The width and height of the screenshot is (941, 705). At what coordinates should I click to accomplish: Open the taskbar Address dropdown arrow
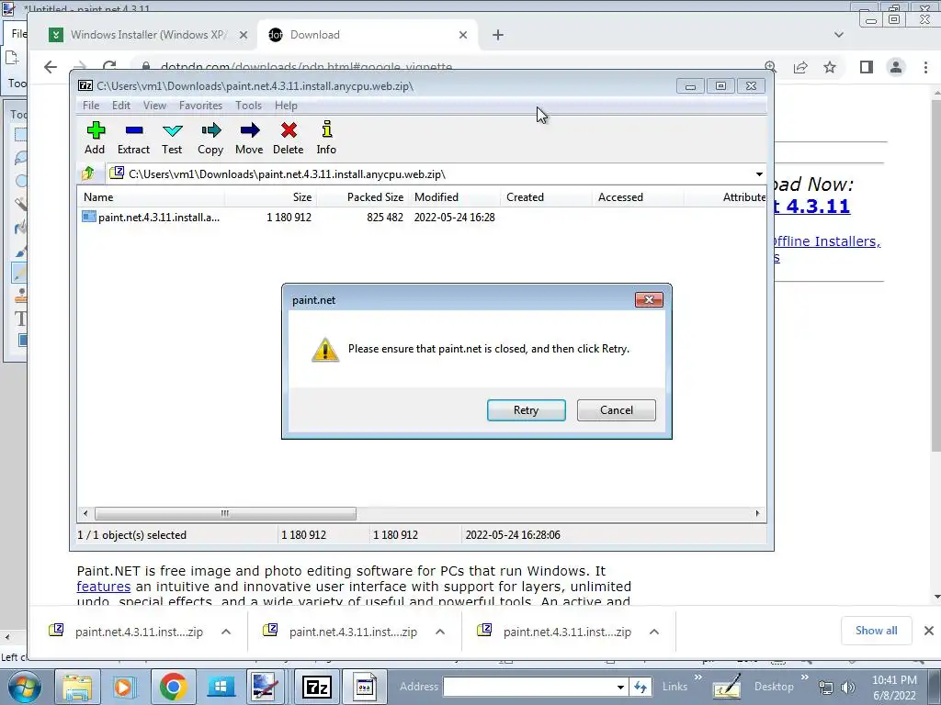tap(620, 687)
